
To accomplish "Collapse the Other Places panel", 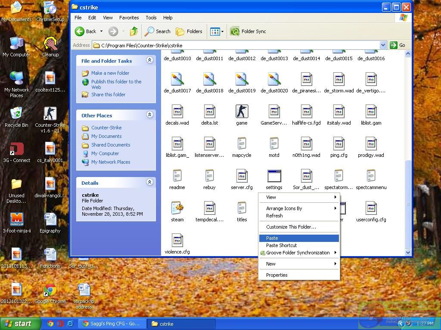I will 149,115.
